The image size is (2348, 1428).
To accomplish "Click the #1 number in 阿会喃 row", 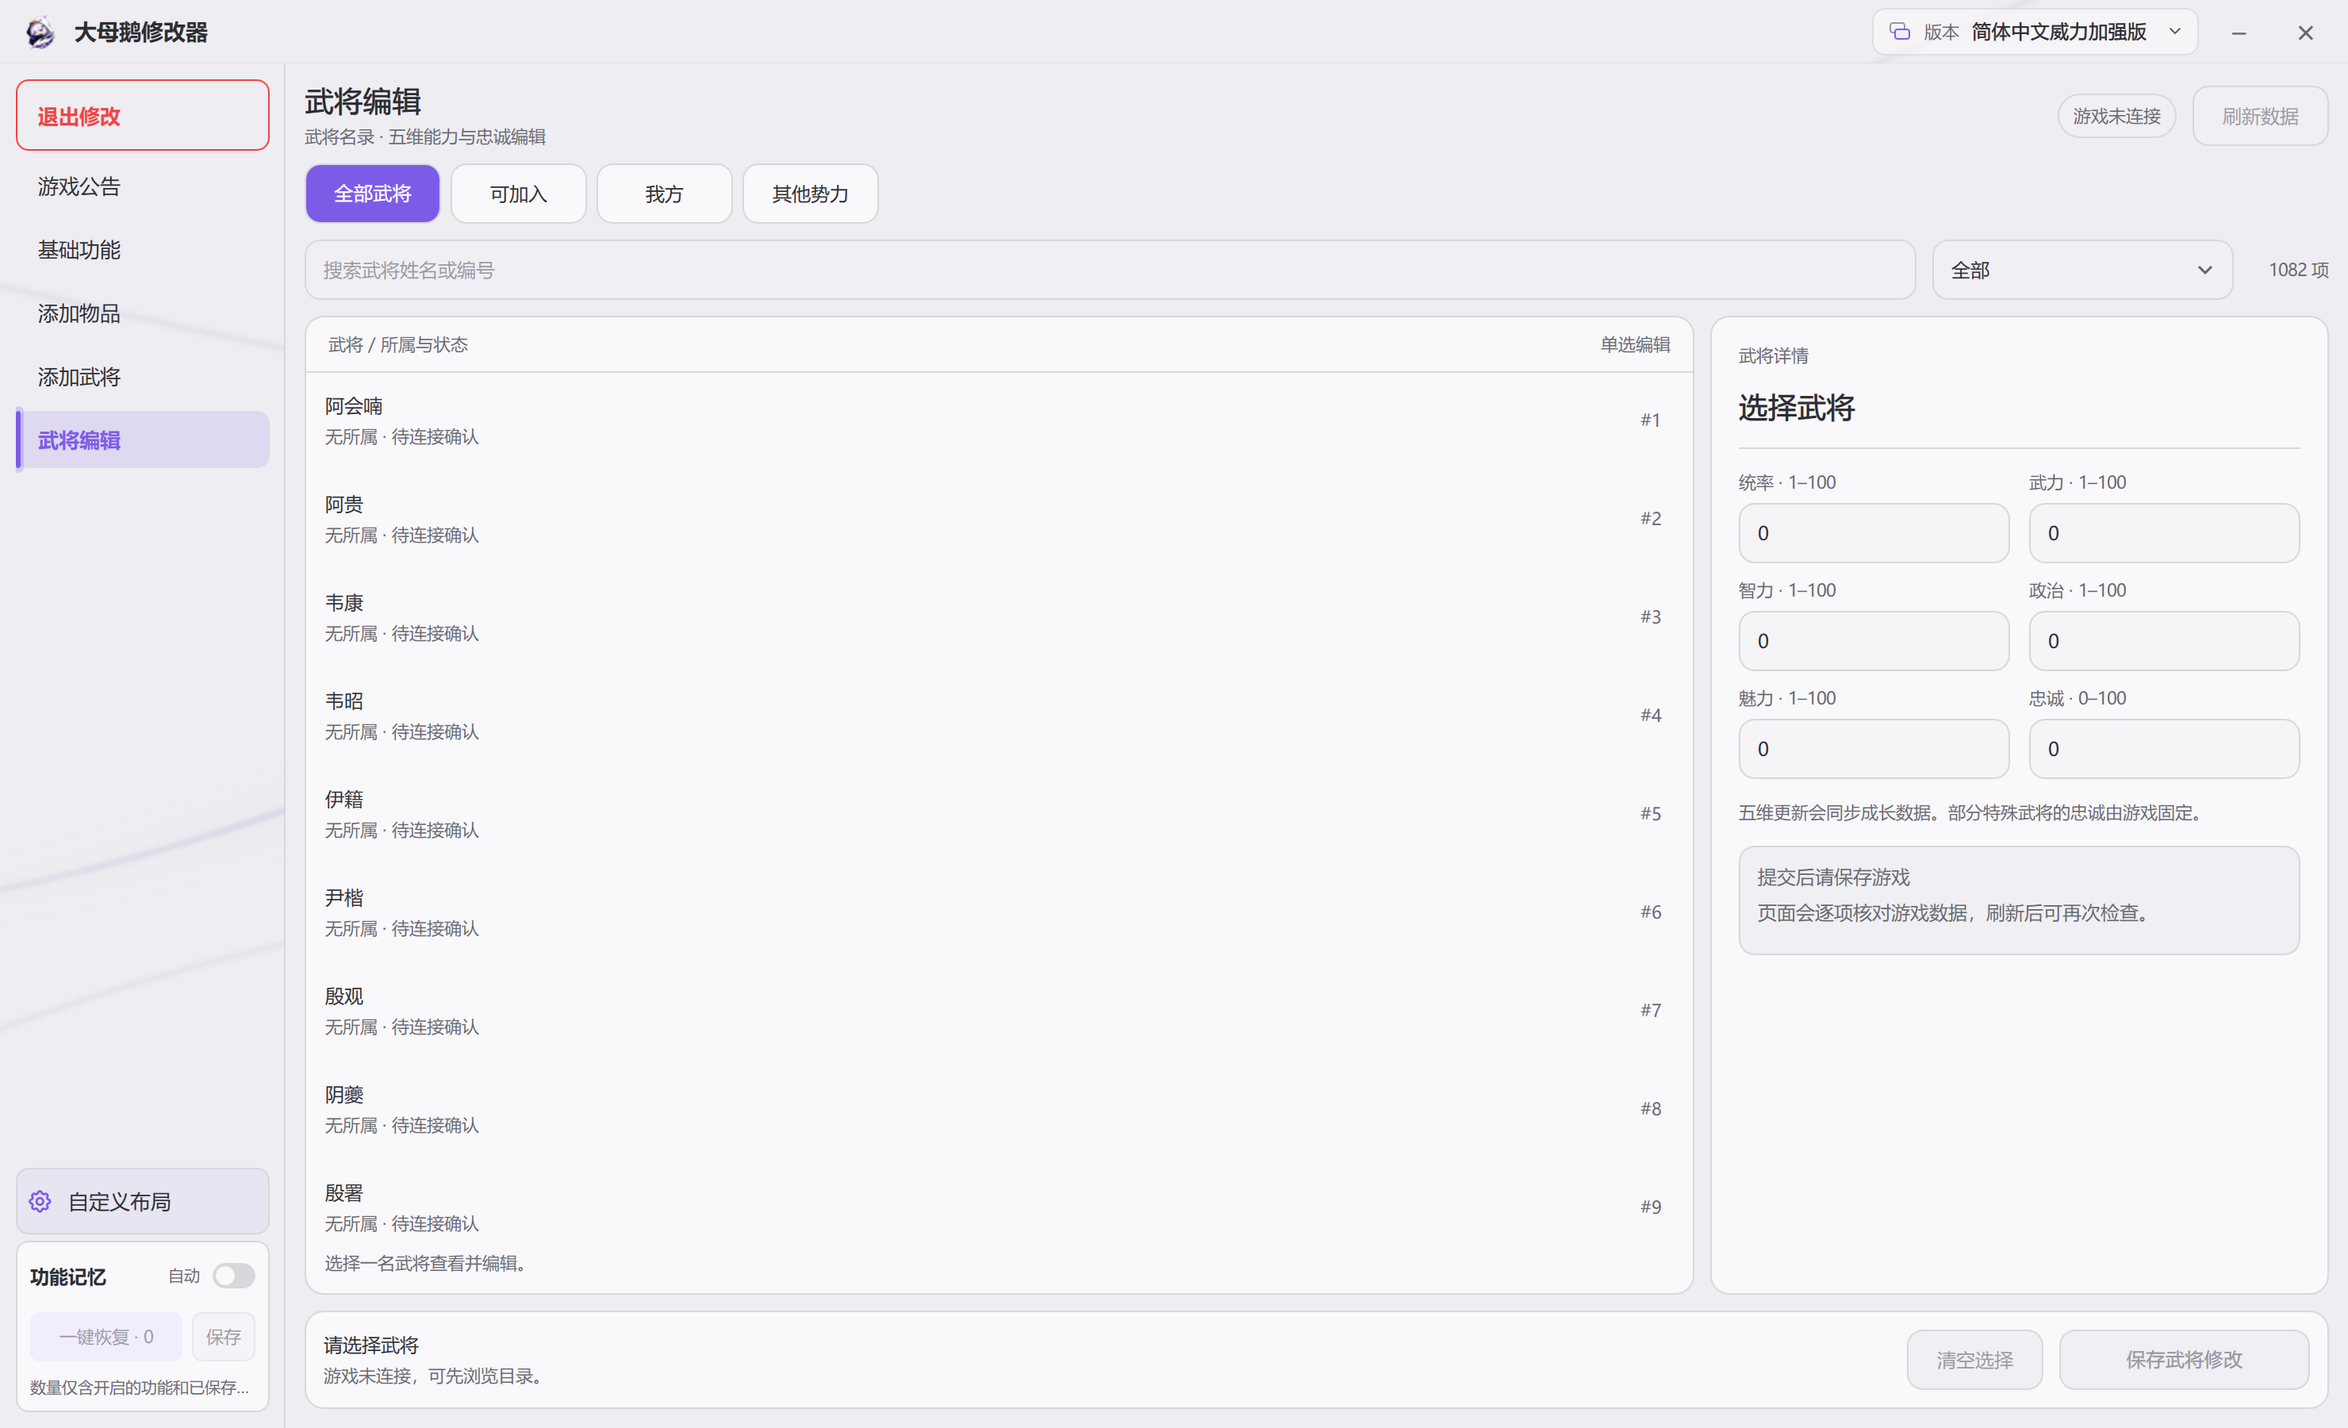I will click(1651, 420).
